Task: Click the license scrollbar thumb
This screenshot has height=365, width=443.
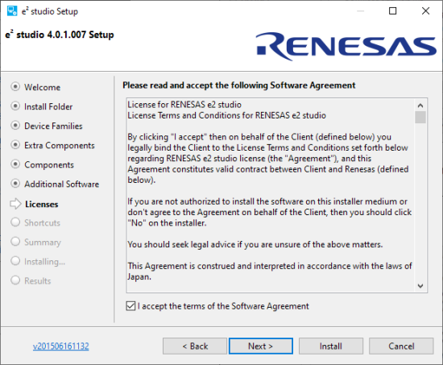Action: click(x=420, y=118)
